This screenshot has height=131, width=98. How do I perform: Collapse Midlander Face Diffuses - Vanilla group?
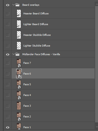pos(14,54)
